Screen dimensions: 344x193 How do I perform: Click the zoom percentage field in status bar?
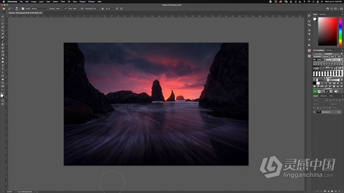[9, 192]
